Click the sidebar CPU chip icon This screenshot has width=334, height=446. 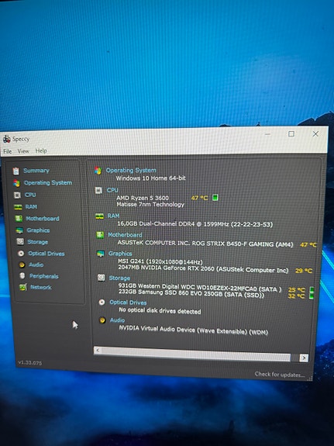pos(17,195)
